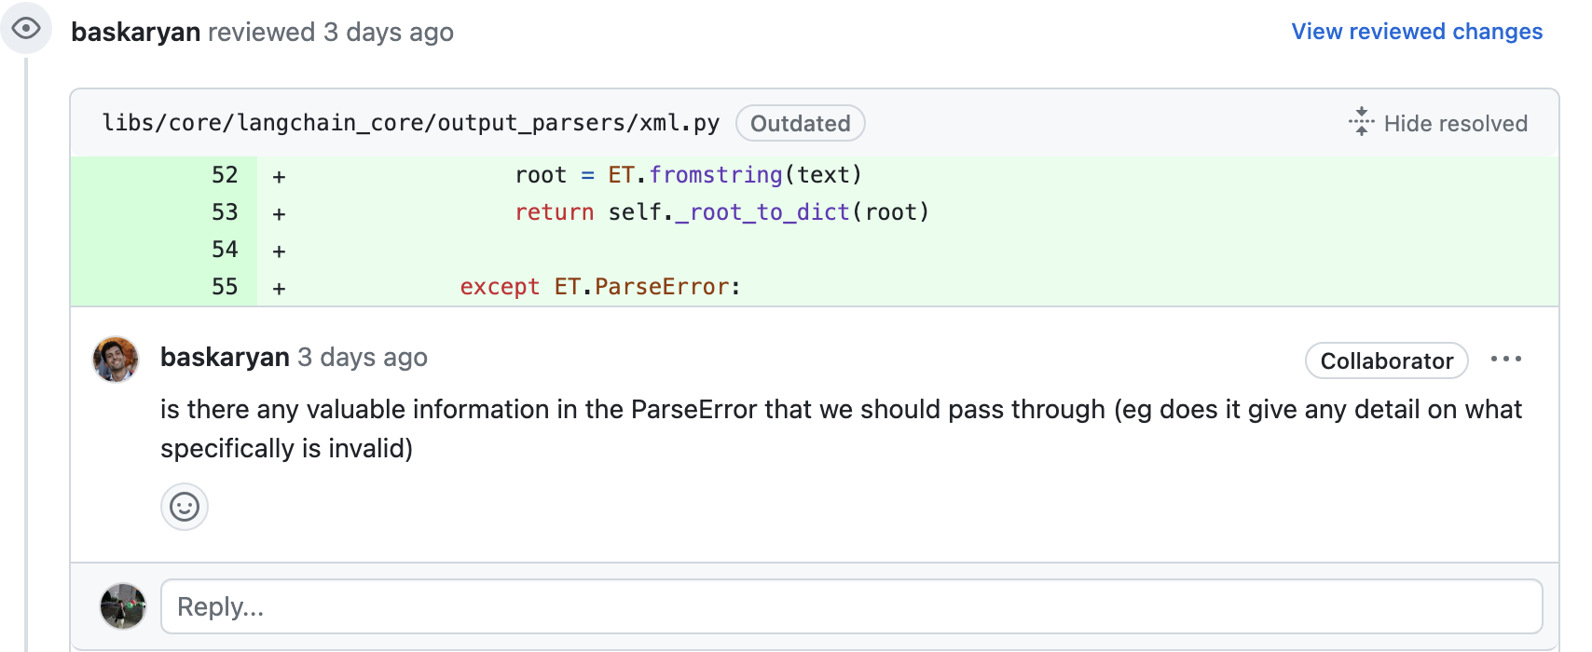The width and height of the screenshot is (1592, 652).
Task: Click the Hide resolved collapse icon
Action: 1361,122
